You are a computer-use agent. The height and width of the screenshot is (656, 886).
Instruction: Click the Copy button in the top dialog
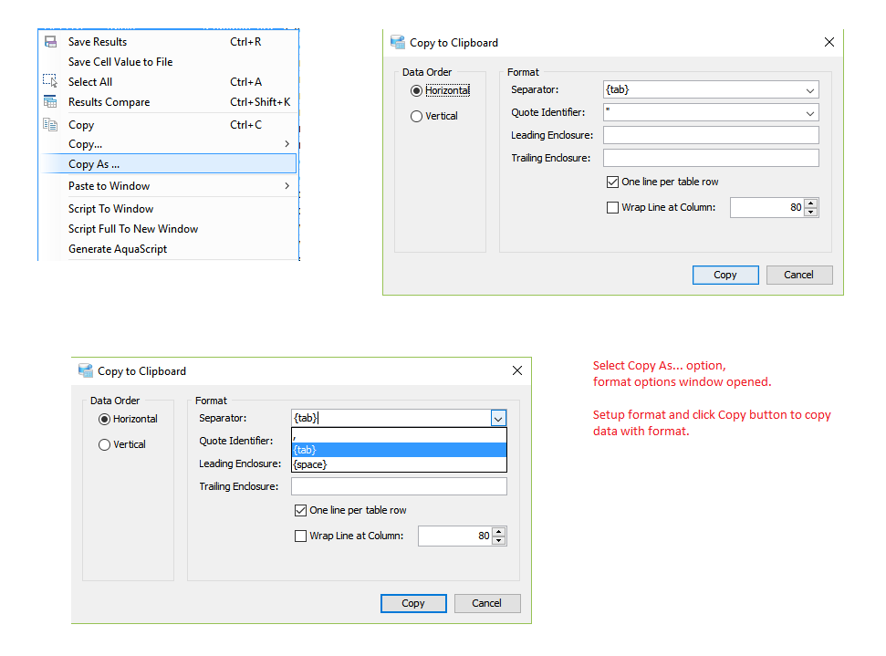[x=725, y=276]
